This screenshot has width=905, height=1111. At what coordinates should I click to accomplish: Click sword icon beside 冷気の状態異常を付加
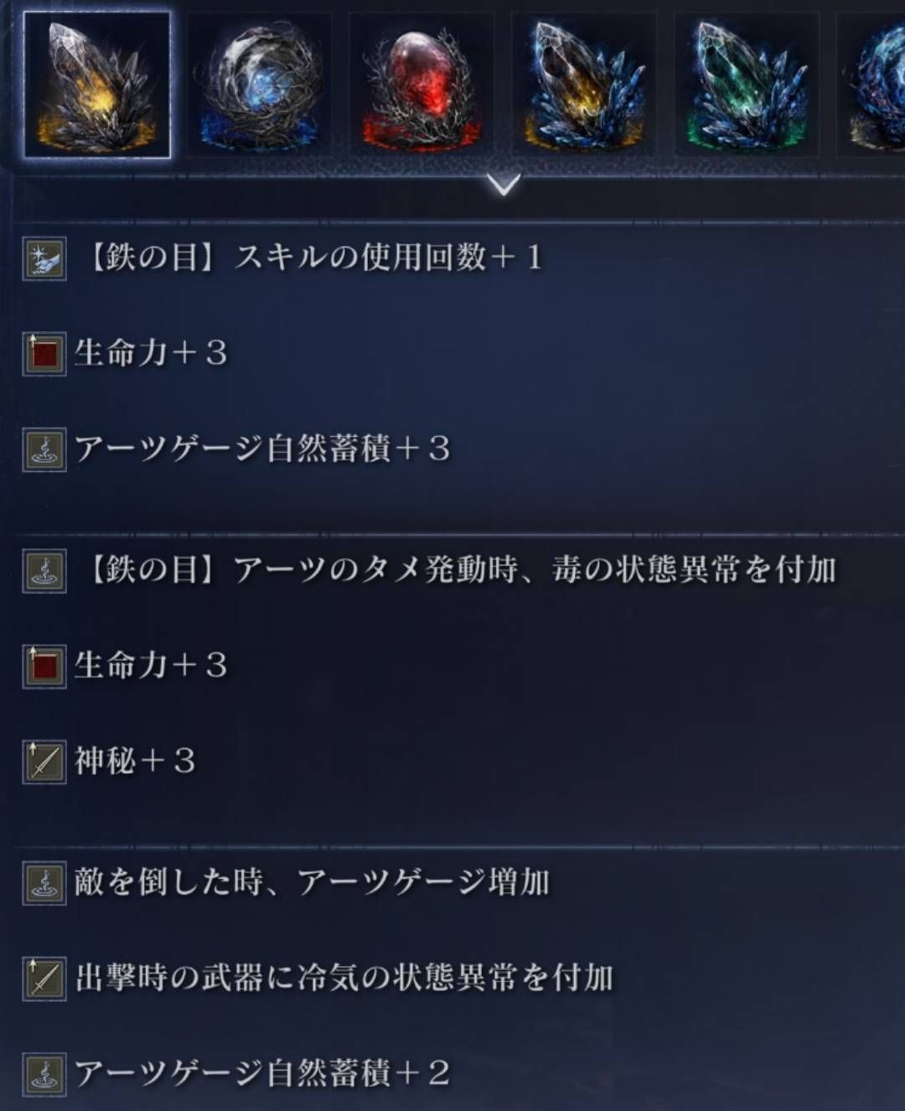click(x=44, y=978)
